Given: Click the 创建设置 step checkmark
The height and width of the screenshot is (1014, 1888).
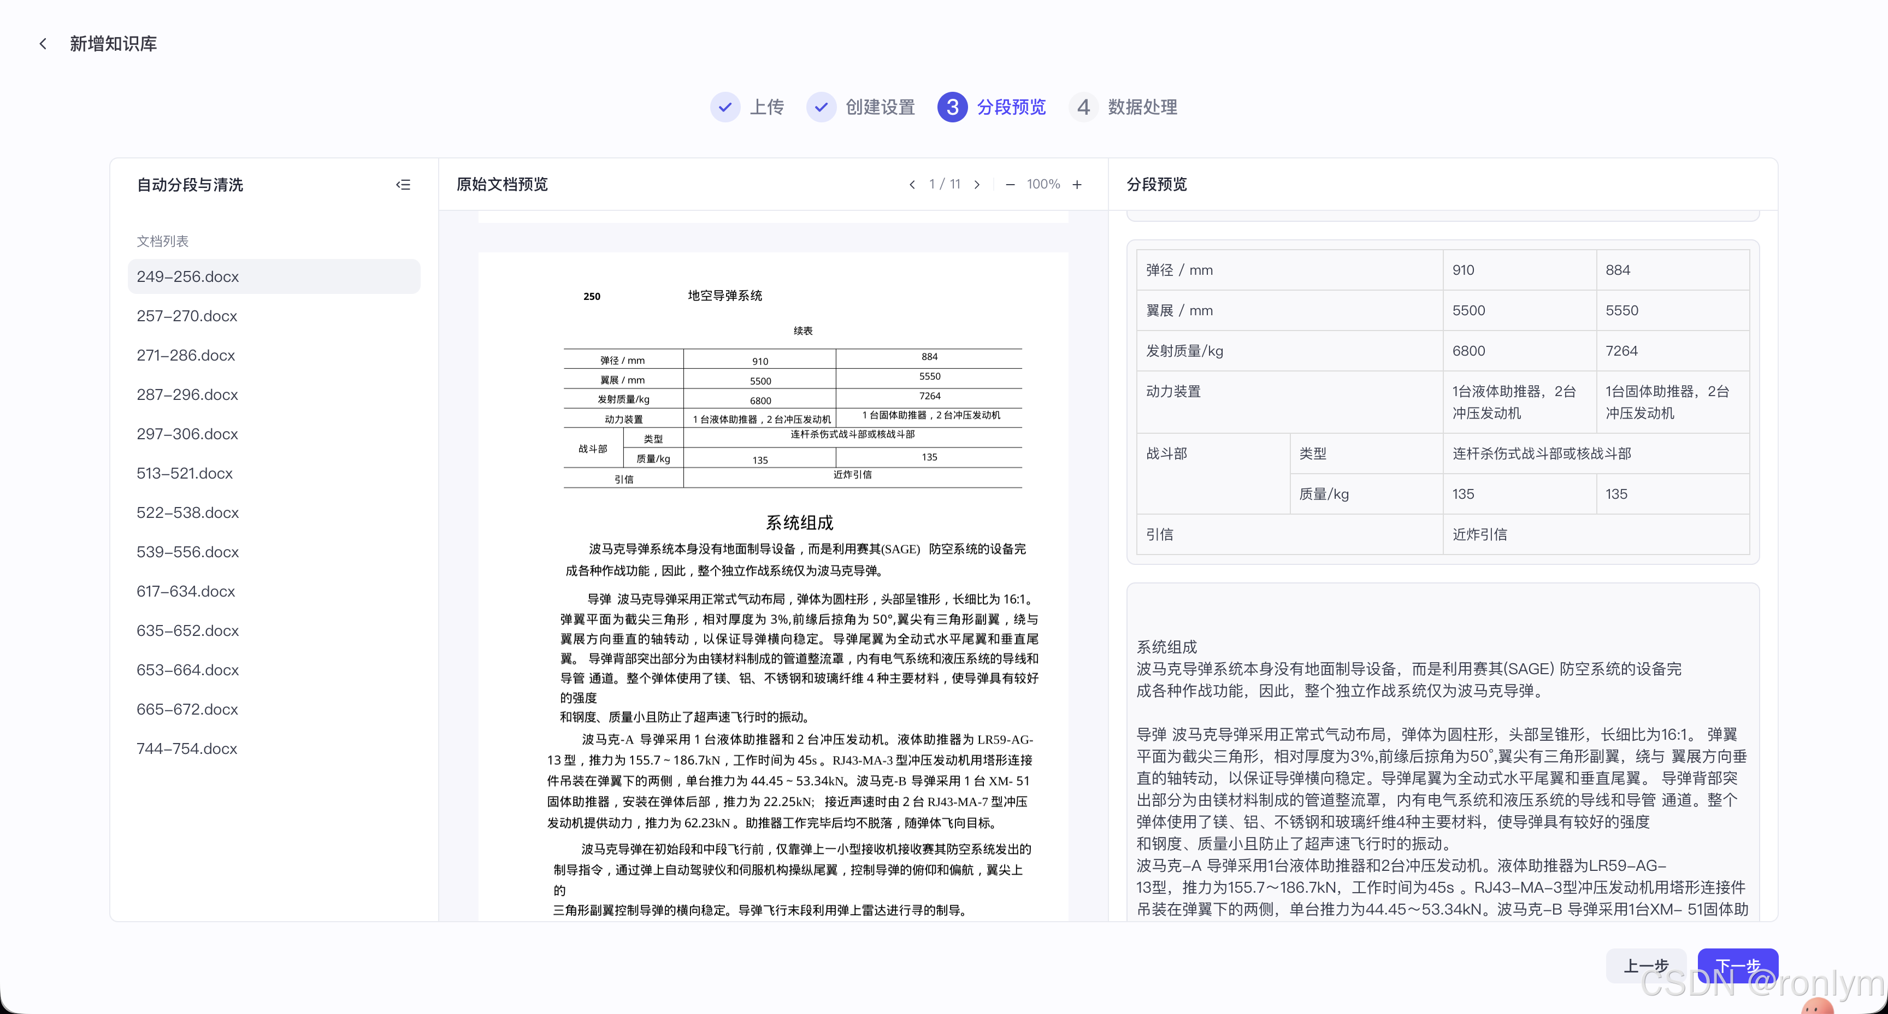Looking at the screenshot, I should pyautogui.click(x=821, y=107).
